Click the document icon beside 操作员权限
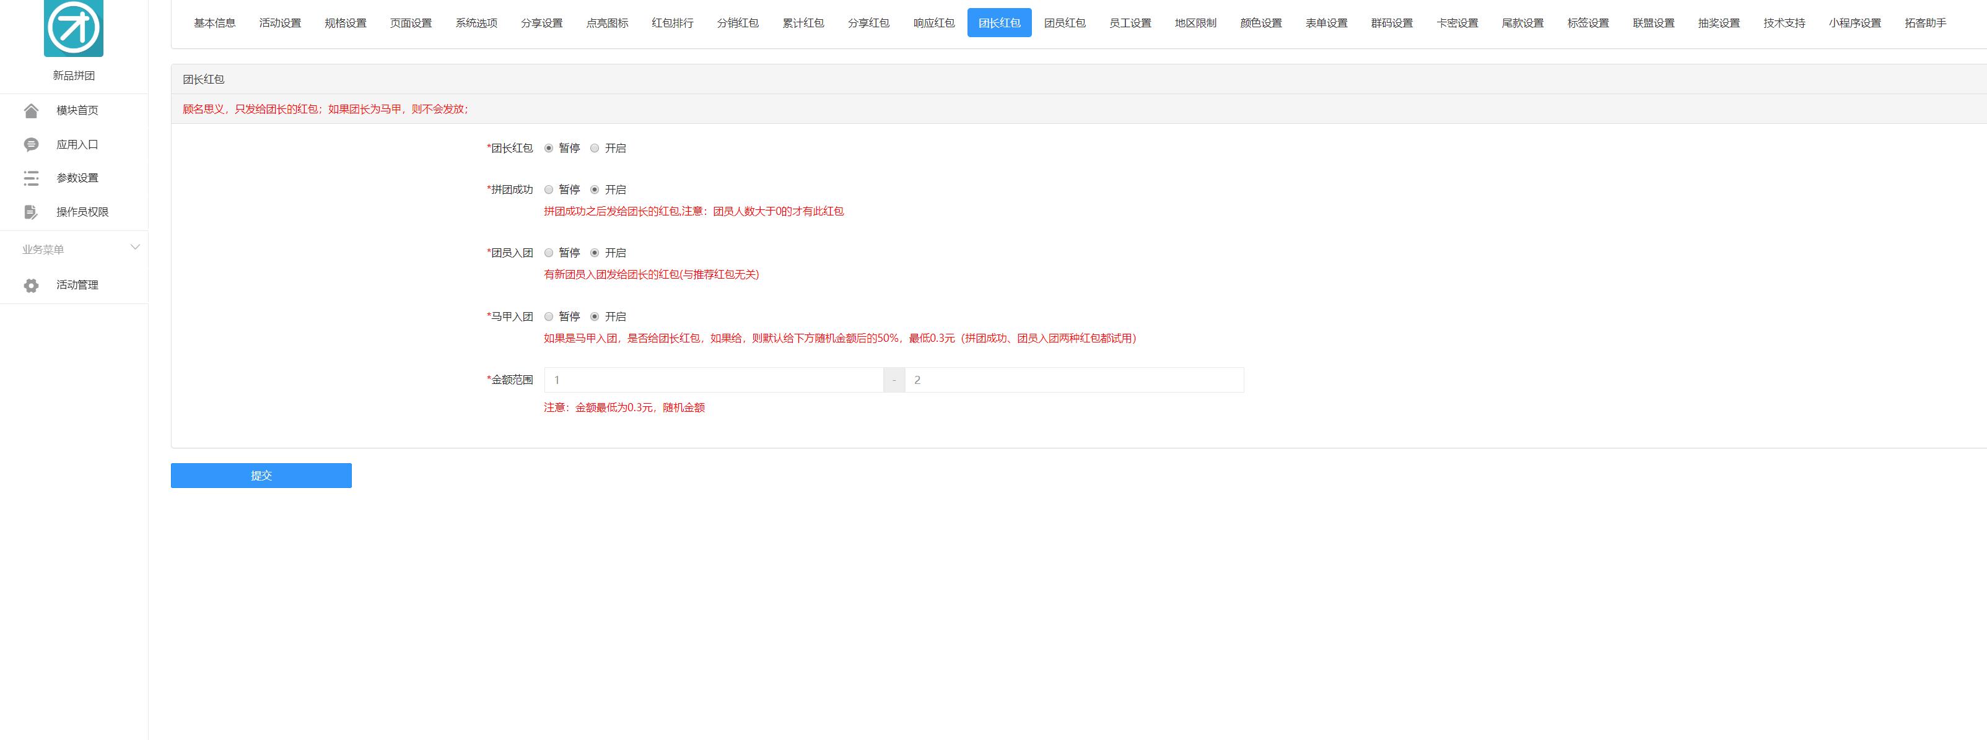The height and width of the screenshot is (740, 1987). [31, 212]
